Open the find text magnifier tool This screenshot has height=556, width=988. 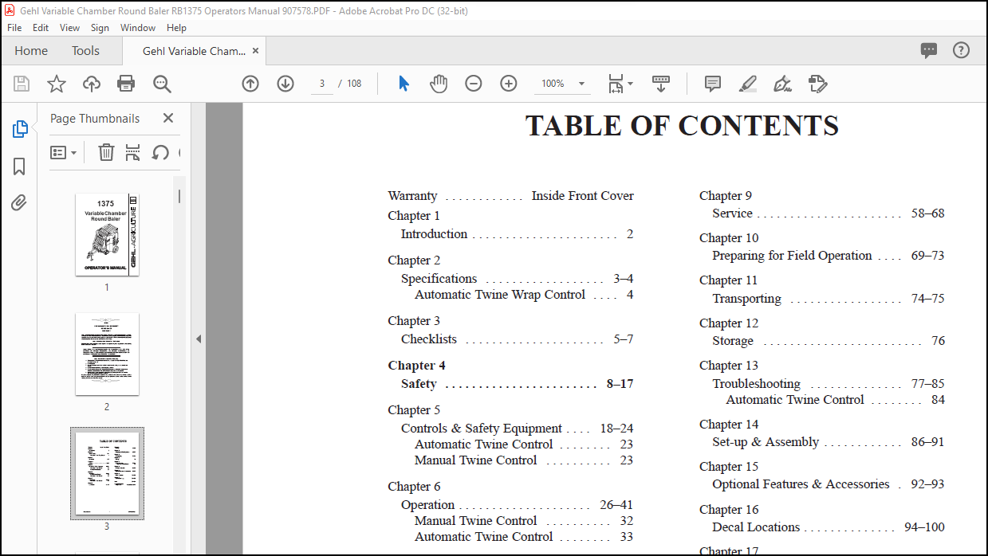pos(162,84)
